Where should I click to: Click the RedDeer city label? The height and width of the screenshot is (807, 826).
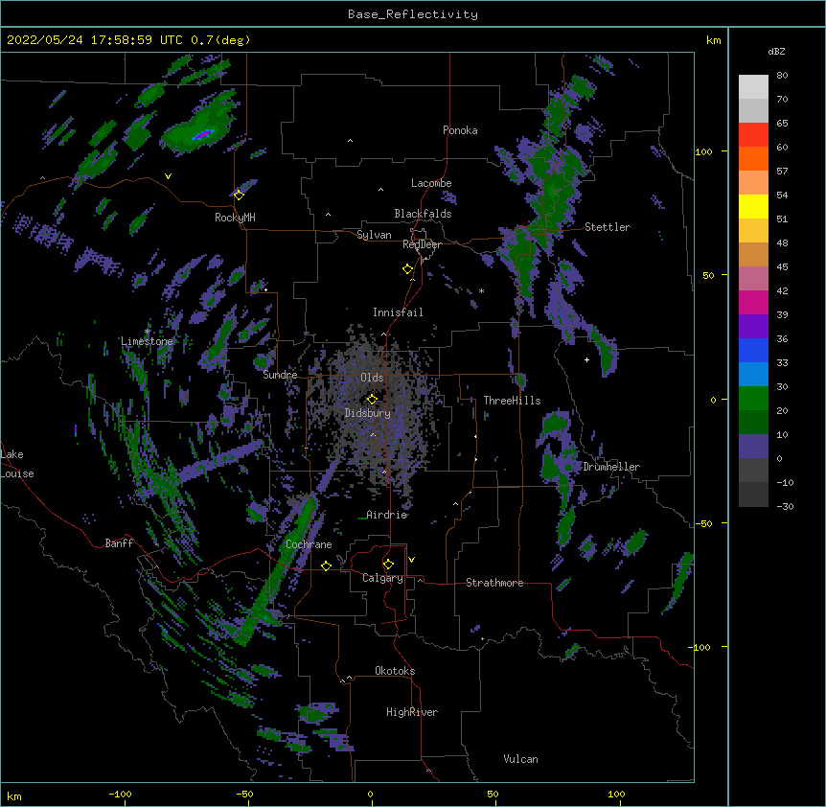tap(422, 244)
